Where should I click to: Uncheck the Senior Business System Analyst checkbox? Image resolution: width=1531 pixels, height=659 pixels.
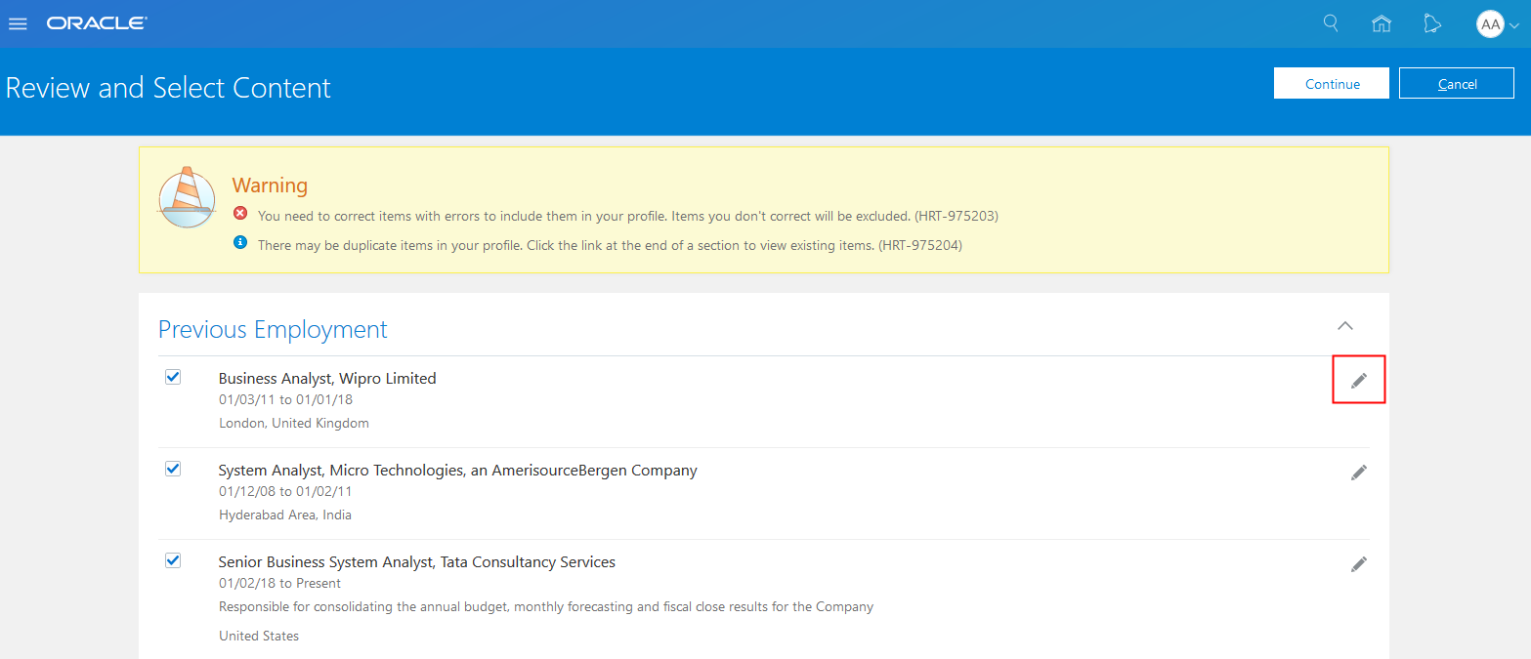coord(173,560)
